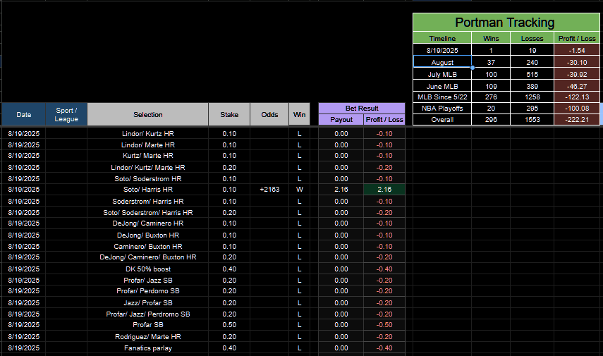Select the Soto/ Soderstrom/ Harris HR cell

[x=147, y=212]
